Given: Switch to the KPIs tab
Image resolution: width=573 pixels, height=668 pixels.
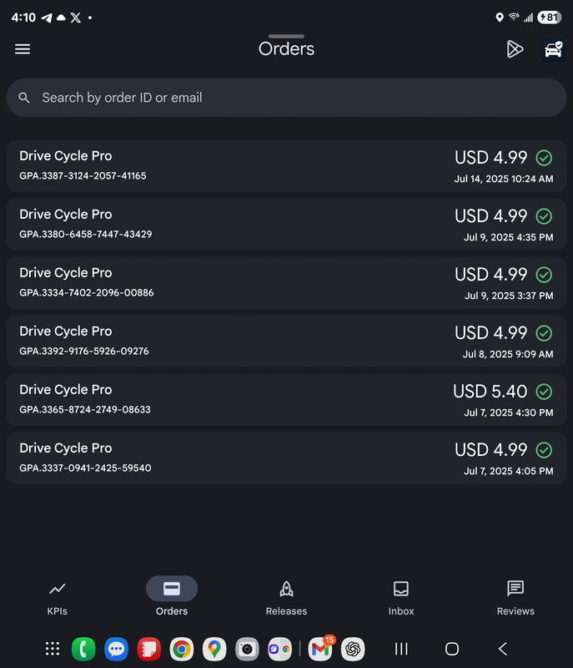Looking at the screenshot, I should (x=57, y=598).
